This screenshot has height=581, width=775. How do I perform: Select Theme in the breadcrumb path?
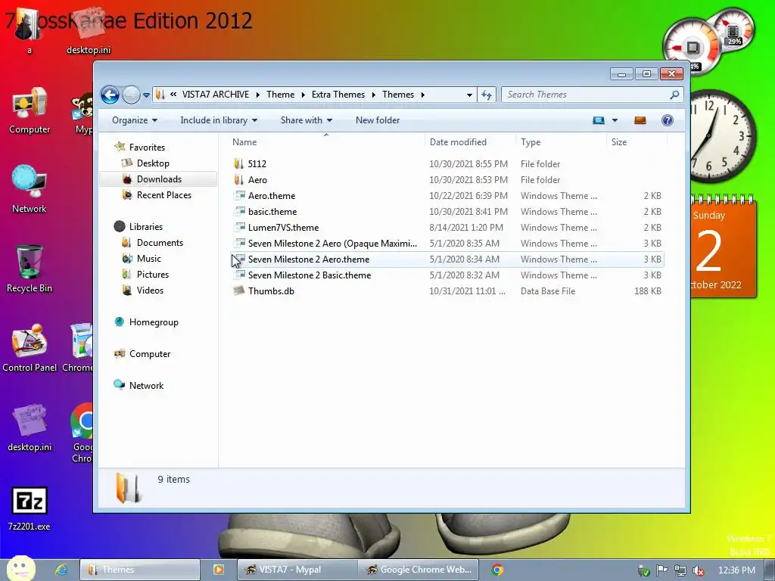tap(280, 95)
